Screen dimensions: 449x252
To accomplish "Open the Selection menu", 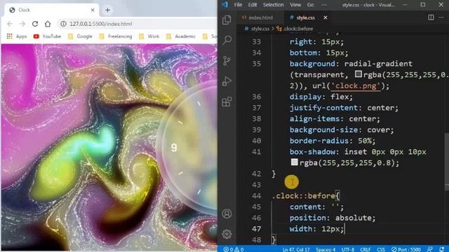I will pyautogui.click(x=273, y=5).
